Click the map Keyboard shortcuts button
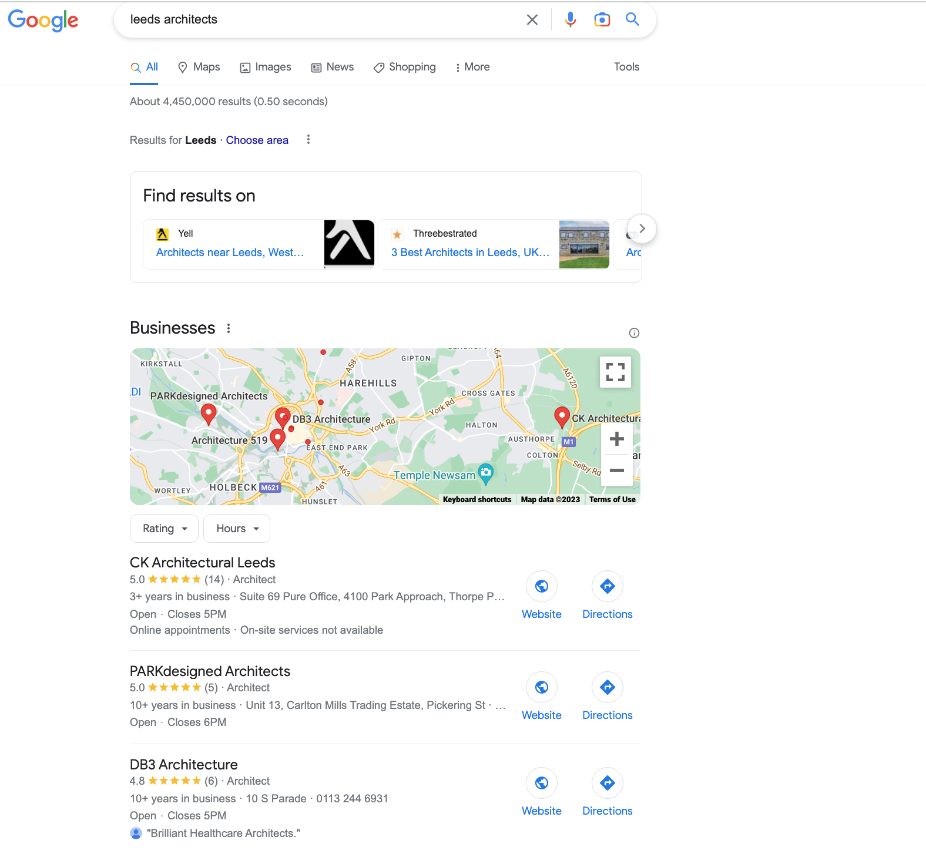 (477, 500)
